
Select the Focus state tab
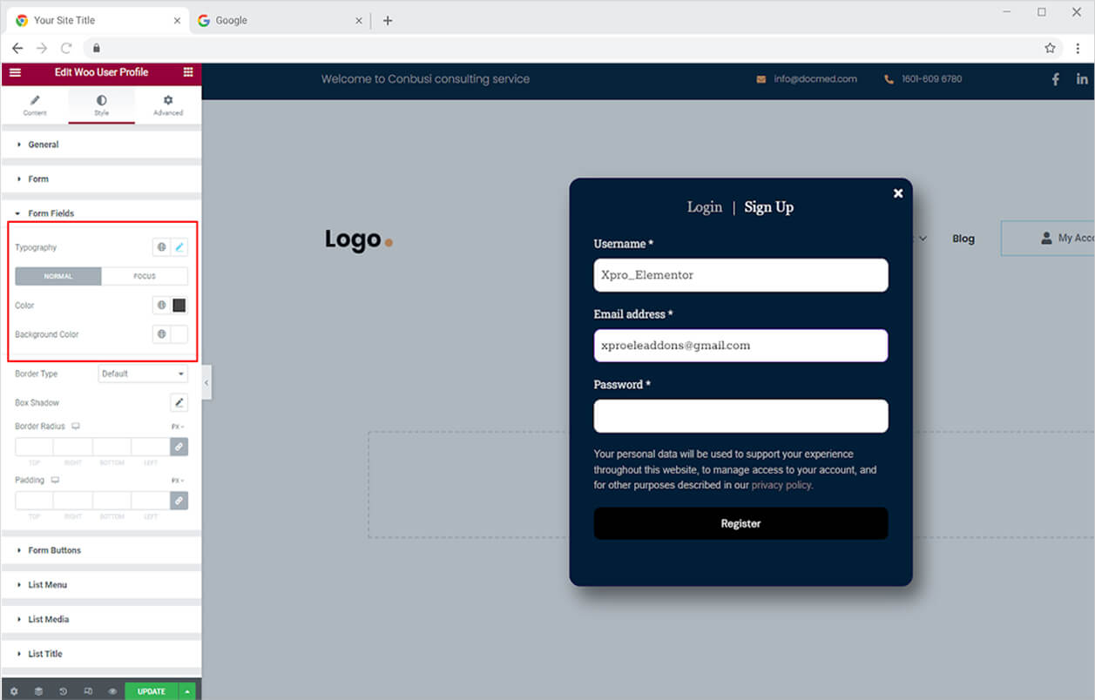pos(145,276)
